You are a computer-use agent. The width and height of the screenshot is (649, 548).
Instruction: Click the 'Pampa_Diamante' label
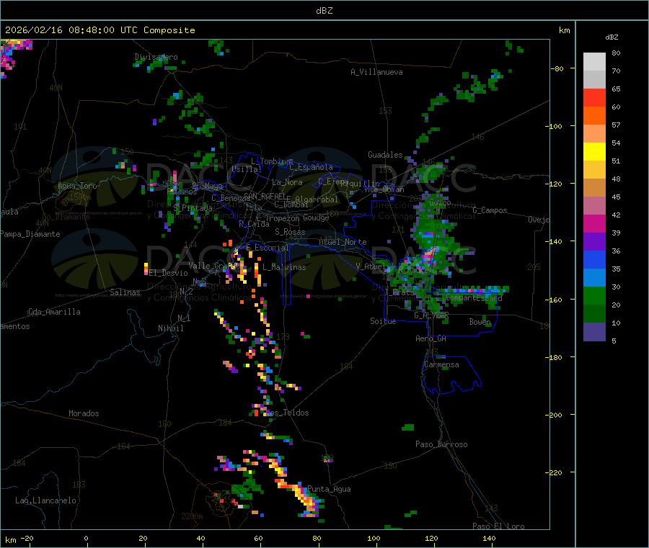pyautogui.click(x=30, y=234)
